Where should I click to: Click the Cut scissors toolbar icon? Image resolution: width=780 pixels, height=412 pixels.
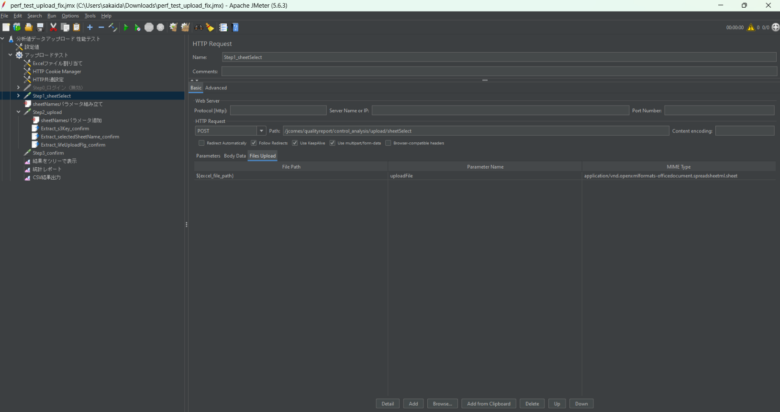[53, 28]
